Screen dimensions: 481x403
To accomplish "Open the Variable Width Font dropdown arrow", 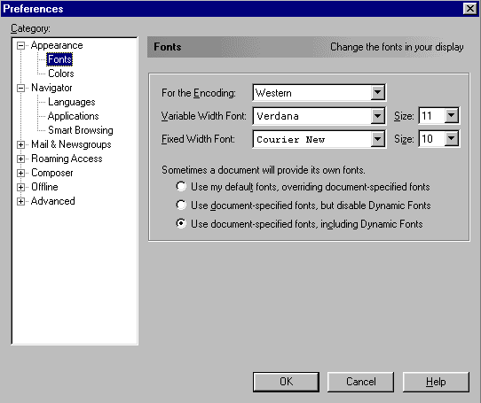I will 378,116.
